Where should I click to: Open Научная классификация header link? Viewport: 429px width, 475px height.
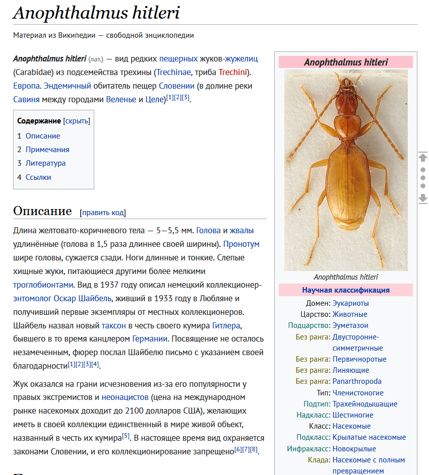pyautogui.click(x=346, y=290)
